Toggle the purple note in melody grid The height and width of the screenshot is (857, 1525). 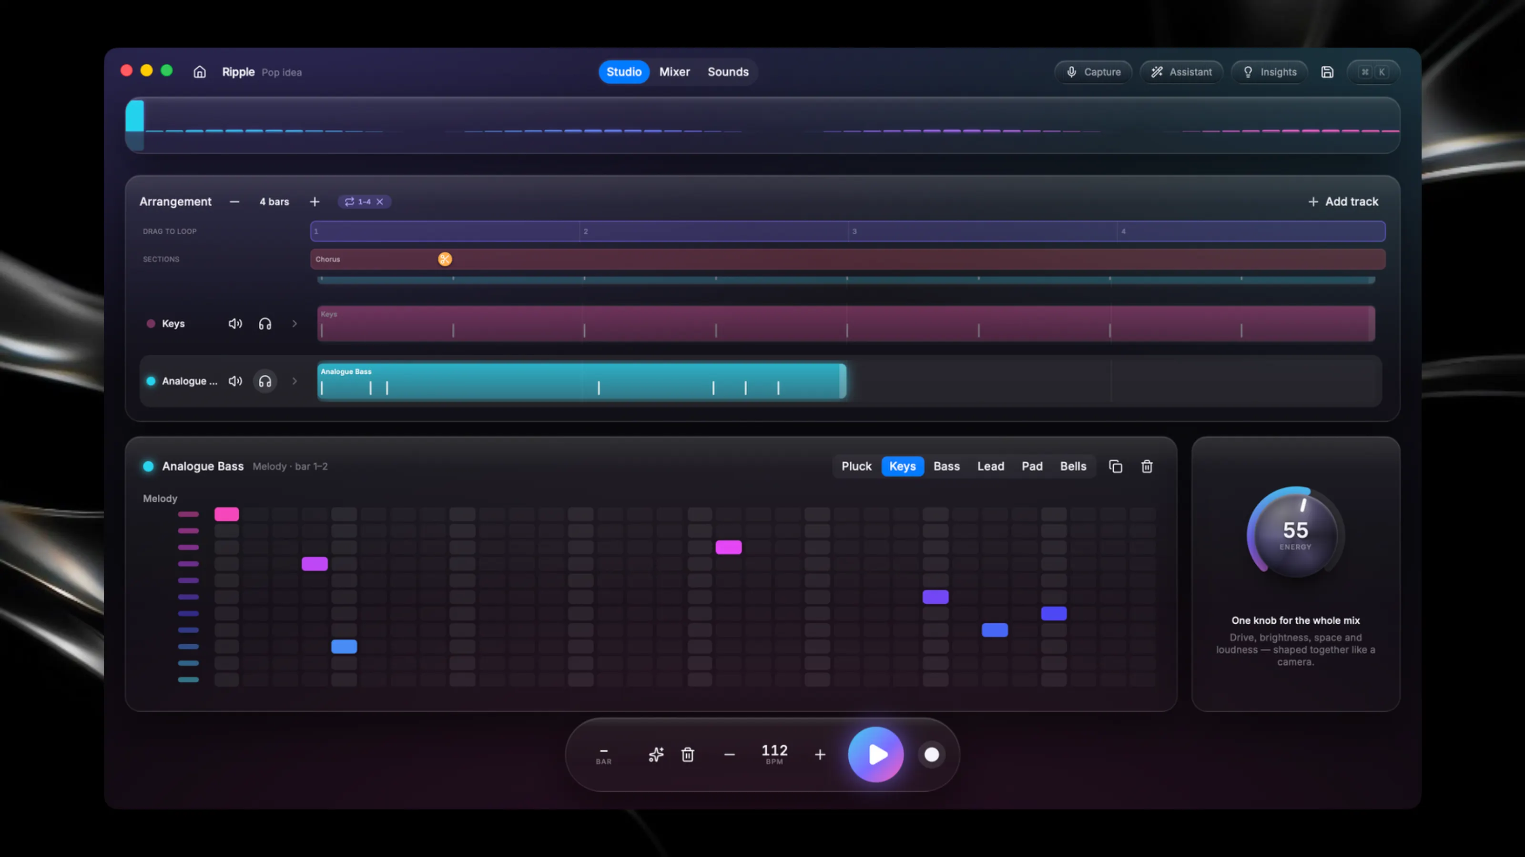[315, 564]
